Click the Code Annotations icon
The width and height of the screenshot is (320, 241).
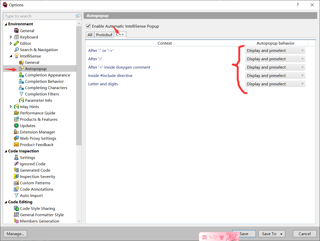[16, 189]
